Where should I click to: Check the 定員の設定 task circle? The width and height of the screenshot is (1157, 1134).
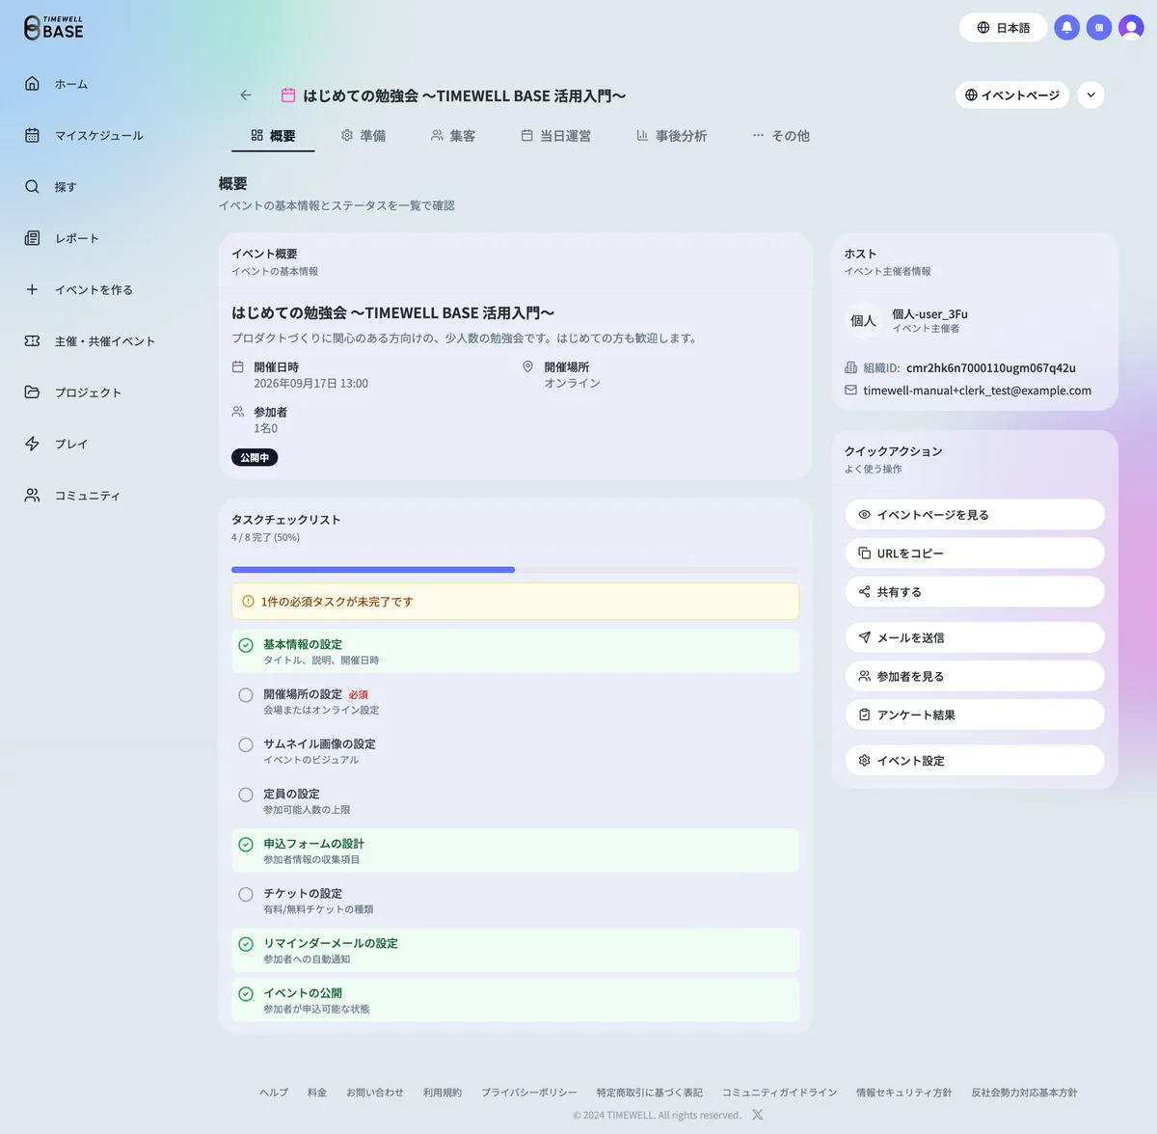(x=246, y=795)
